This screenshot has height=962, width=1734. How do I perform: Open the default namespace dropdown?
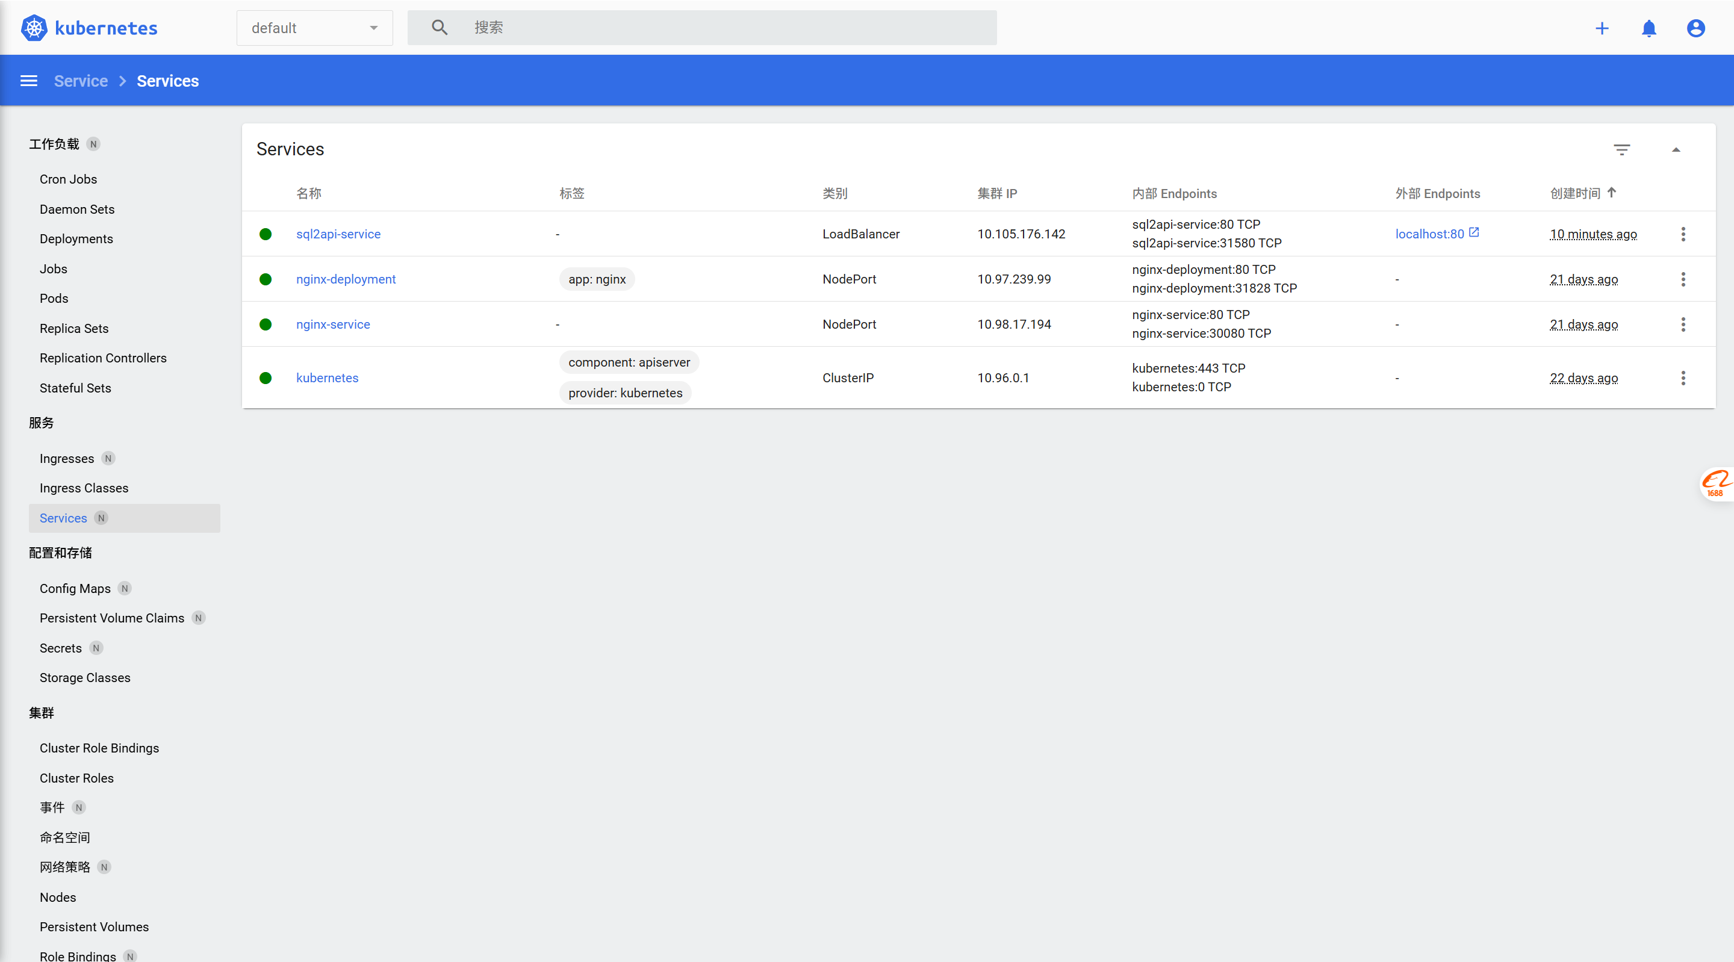coord(314,28)
